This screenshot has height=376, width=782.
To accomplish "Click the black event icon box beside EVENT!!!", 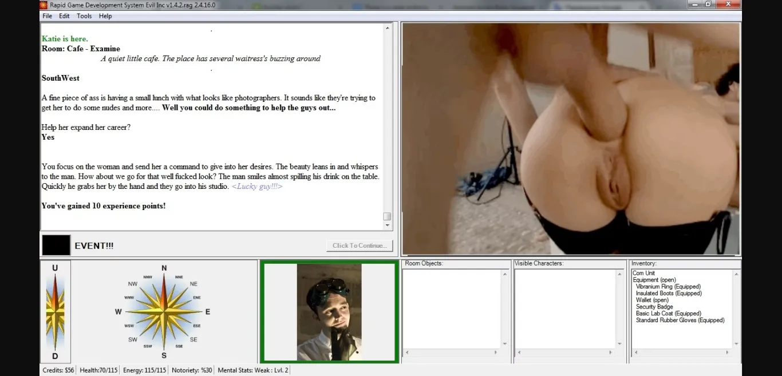I will point(56,245).
